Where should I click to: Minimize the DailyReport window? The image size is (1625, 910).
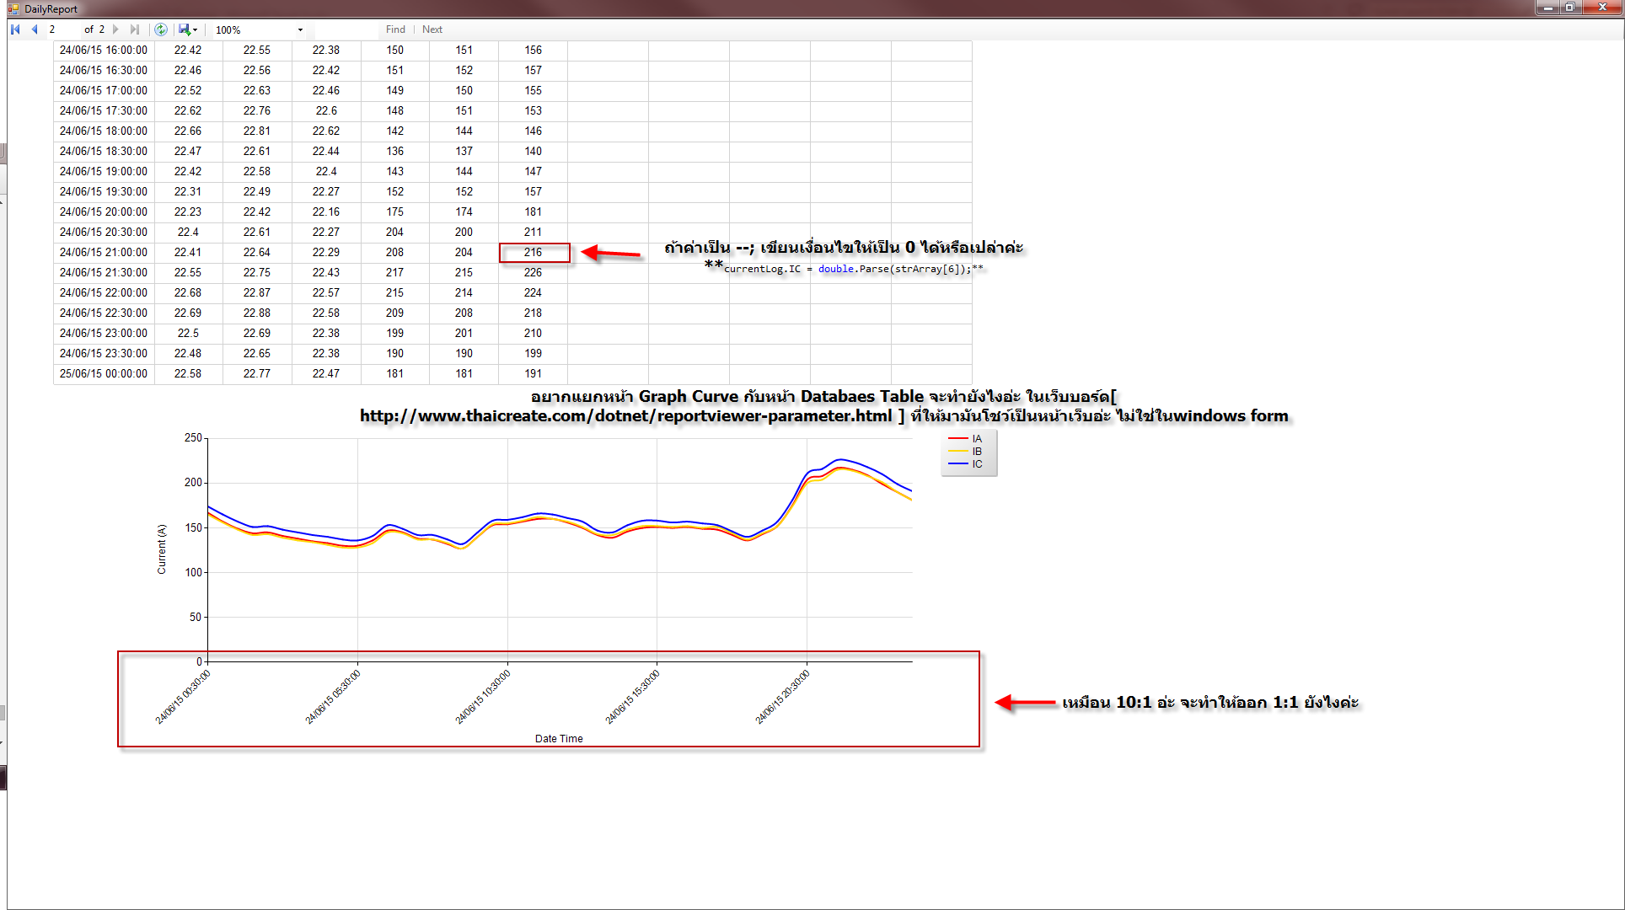(x=1547, y=8)
